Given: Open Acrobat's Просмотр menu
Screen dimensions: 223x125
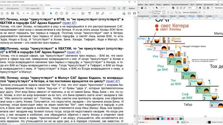Looking at the screenshot, I should pyautogui.click(x=15, y=5).
